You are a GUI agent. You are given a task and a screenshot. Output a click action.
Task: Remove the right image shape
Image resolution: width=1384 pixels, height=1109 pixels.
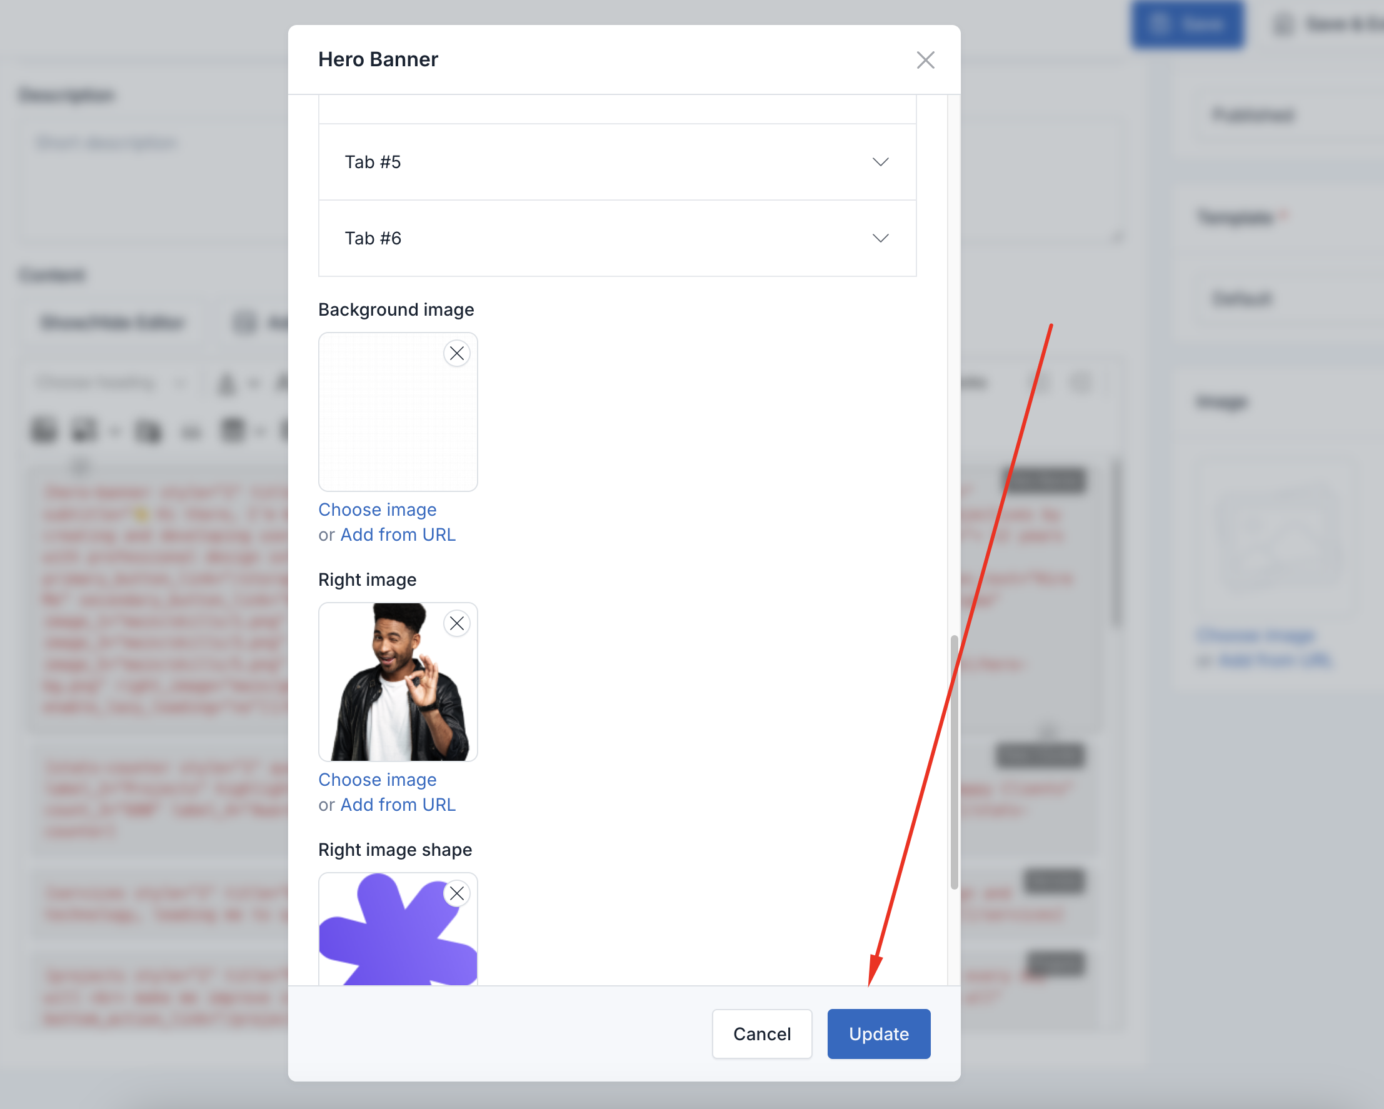coord(456,893)
